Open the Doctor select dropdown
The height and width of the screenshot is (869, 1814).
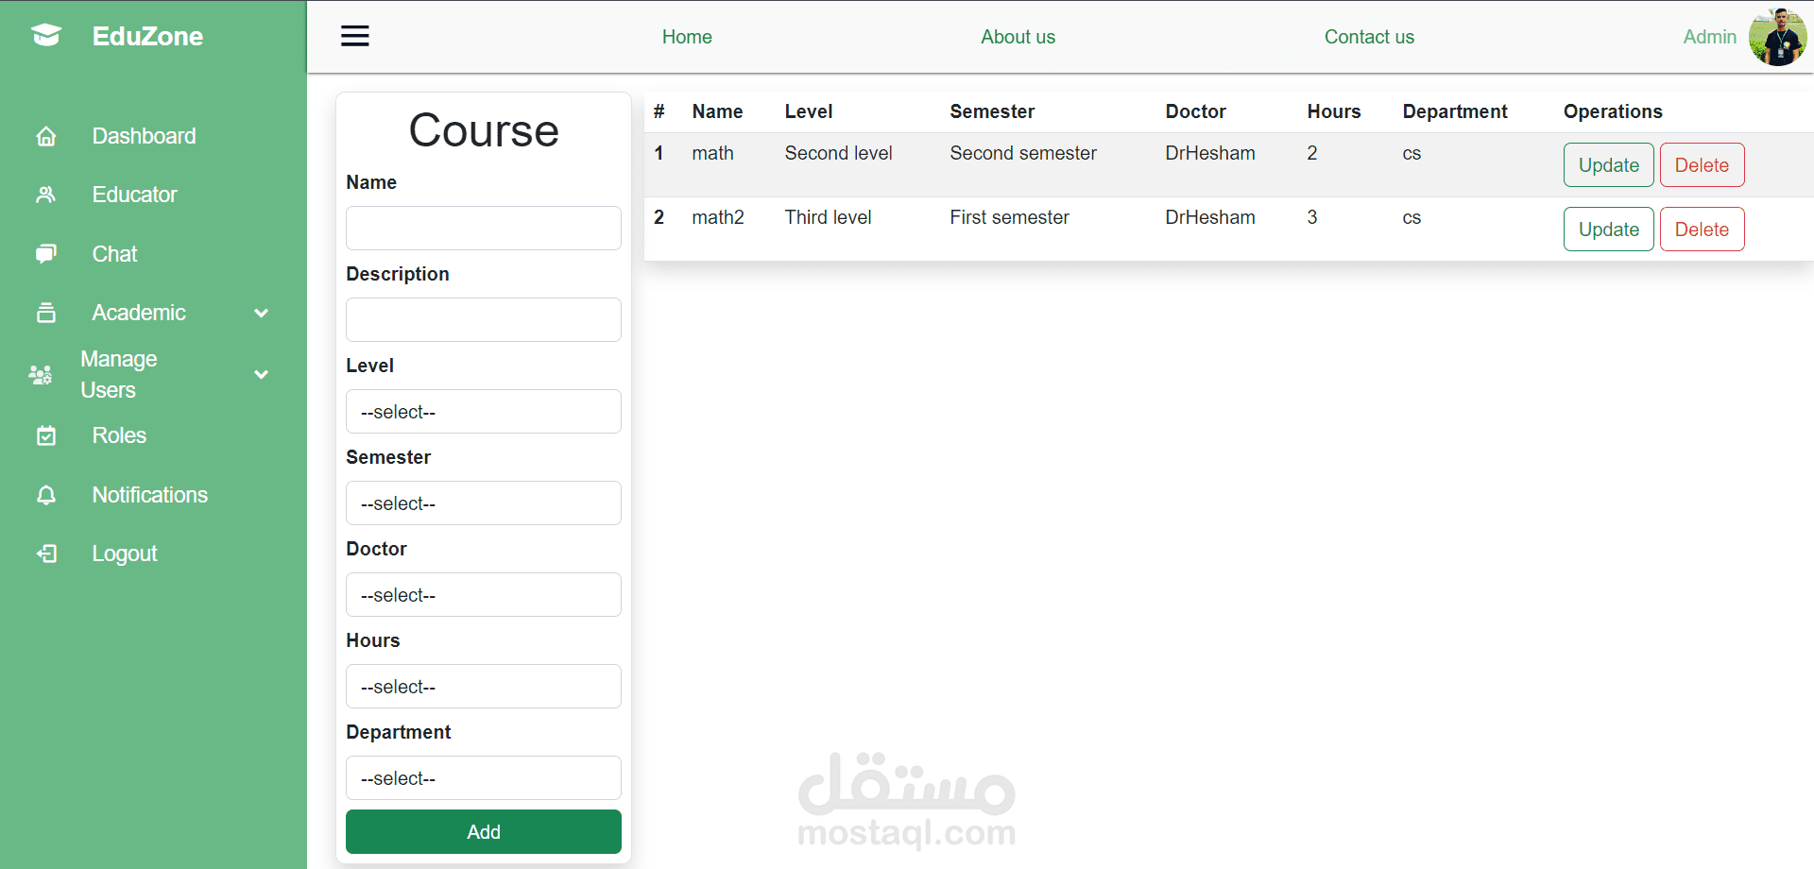tap(484, 595)
